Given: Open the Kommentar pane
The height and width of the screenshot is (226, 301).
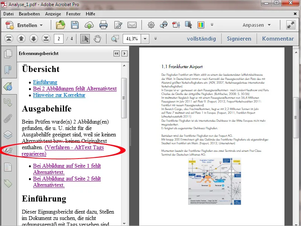Looking at the screenshot, I should [x=278, y=39].
